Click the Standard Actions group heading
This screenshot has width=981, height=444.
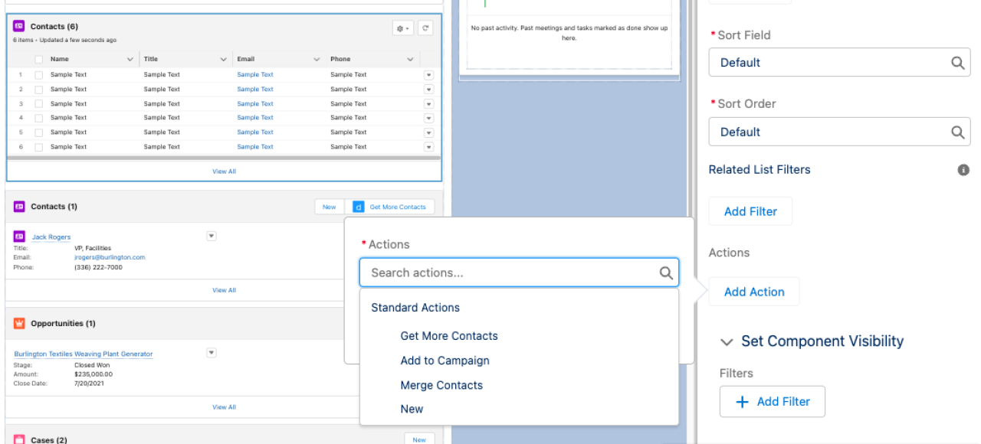click(415, 308)
